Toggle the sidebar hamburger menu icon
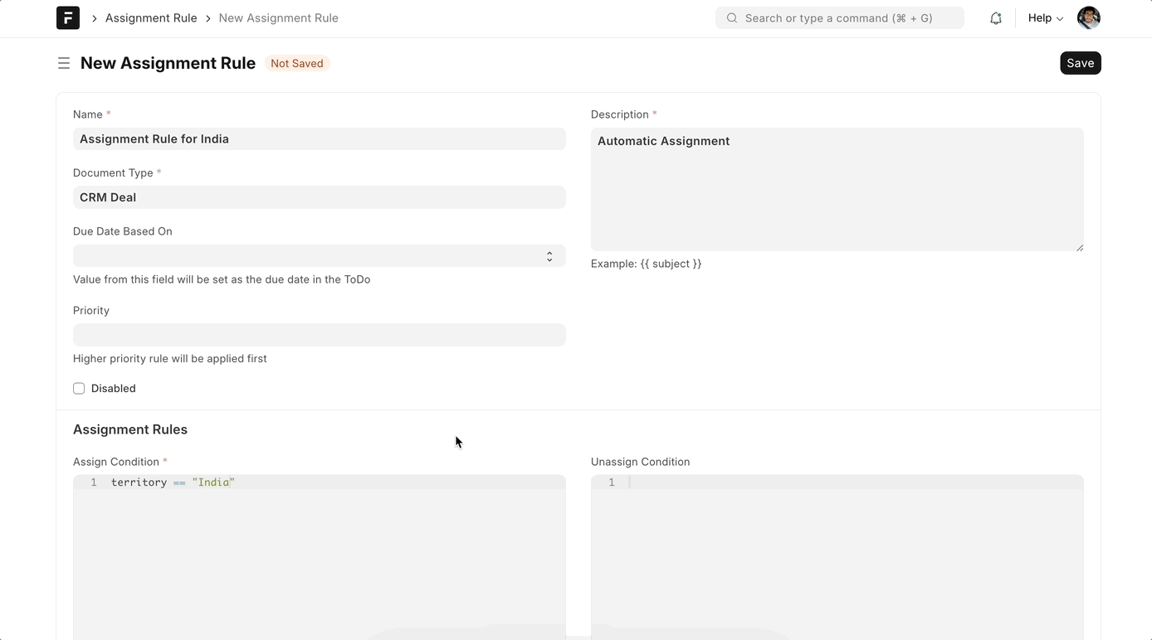Screen dimensions: 1152x640 [64, 63]
